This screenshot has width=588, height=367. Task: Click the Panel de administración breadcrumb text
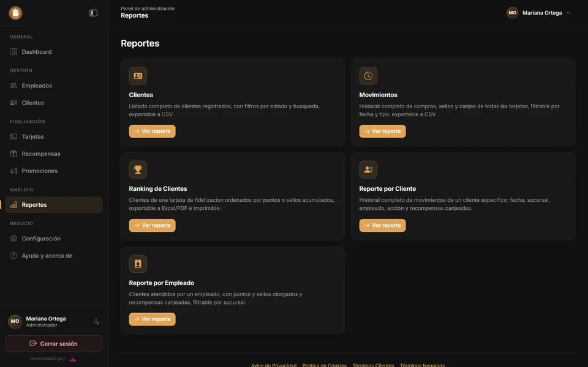148,8
